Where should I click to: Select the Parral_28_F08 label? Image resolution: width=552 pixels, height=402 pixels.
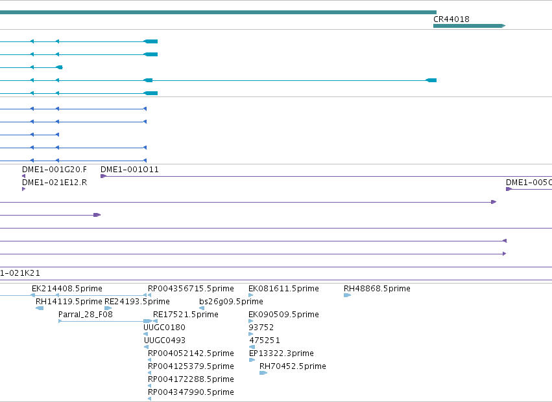point(86,315)
